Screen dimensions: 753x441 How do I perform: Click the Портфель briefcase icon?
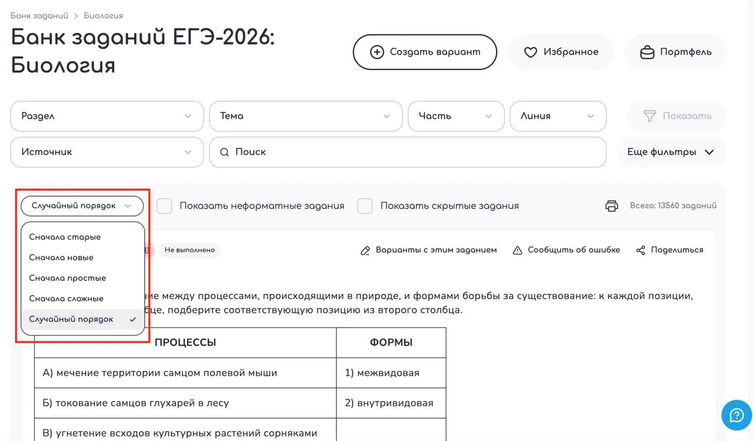(647, 52)
